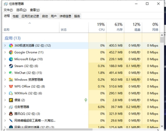Click the WeChat icon

click(x=11, y=73)
